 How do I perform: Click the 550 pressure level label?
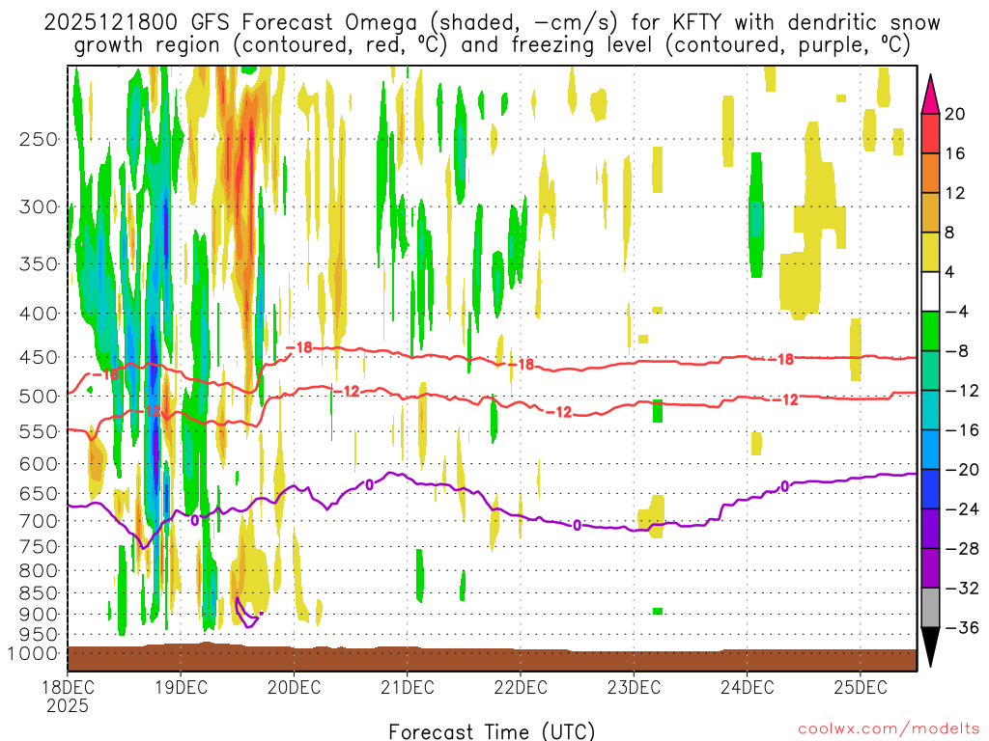click(39, 431)
